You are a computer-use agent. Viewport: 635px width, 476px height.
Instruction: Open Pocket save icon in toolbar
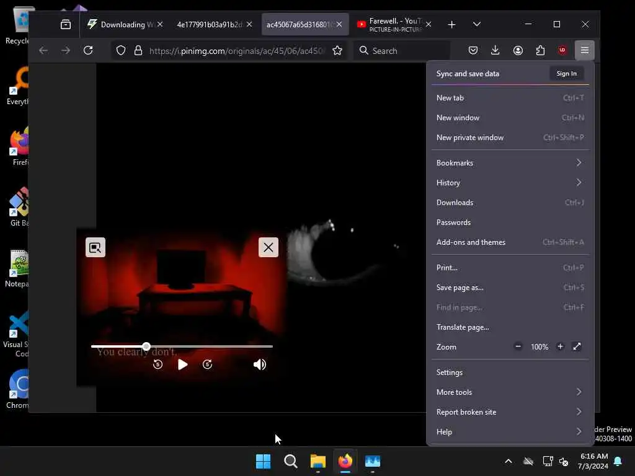click(473, 50)
